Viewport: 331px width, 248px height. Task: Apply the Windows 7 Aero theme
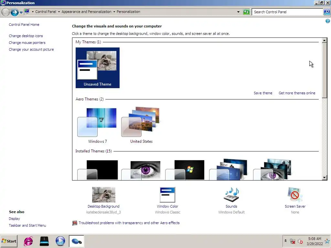click(x=97, y=126)
